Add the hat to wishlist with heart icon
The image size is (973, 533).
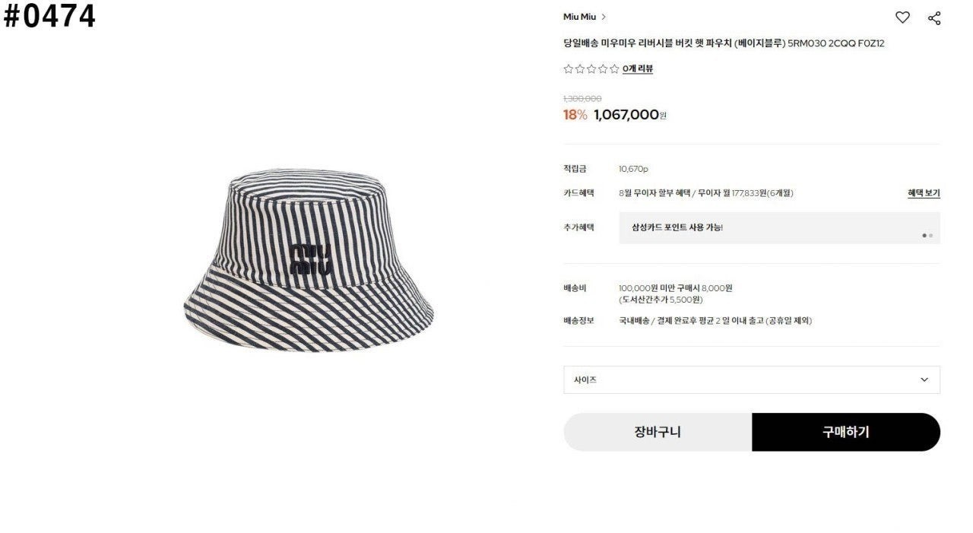(x=902, y=17)
